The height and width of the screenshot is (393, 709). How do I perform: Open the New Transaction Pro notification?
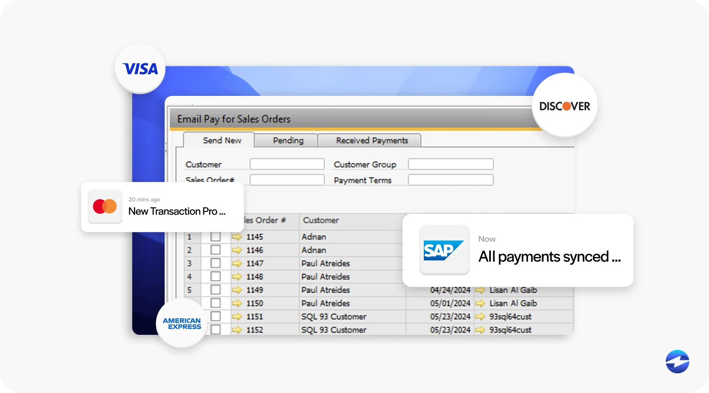162,207
